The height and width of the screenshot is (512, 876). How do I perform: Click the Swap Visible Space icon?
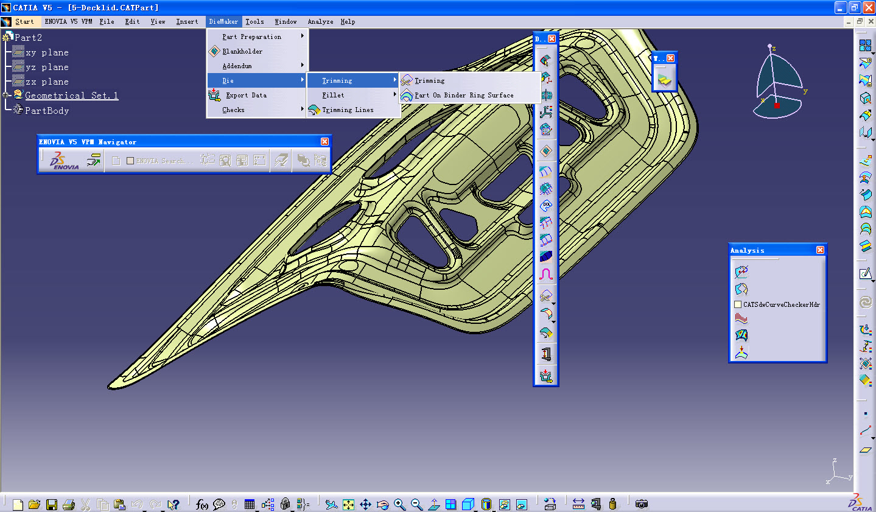521,504
